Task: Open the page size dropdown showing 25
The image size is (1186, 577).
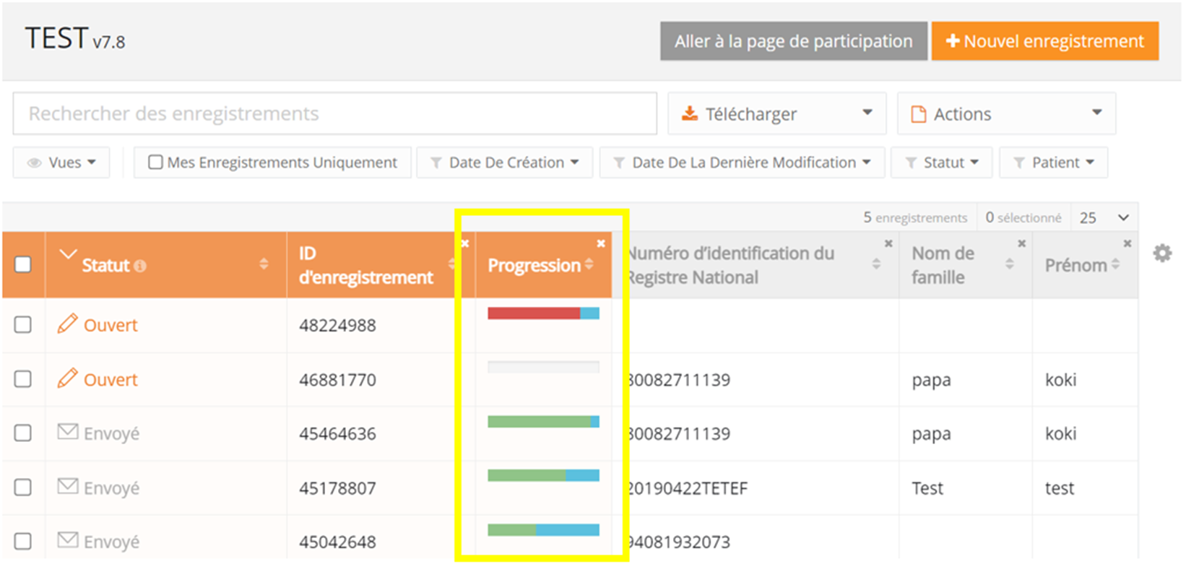Action: pos(1104,217)
